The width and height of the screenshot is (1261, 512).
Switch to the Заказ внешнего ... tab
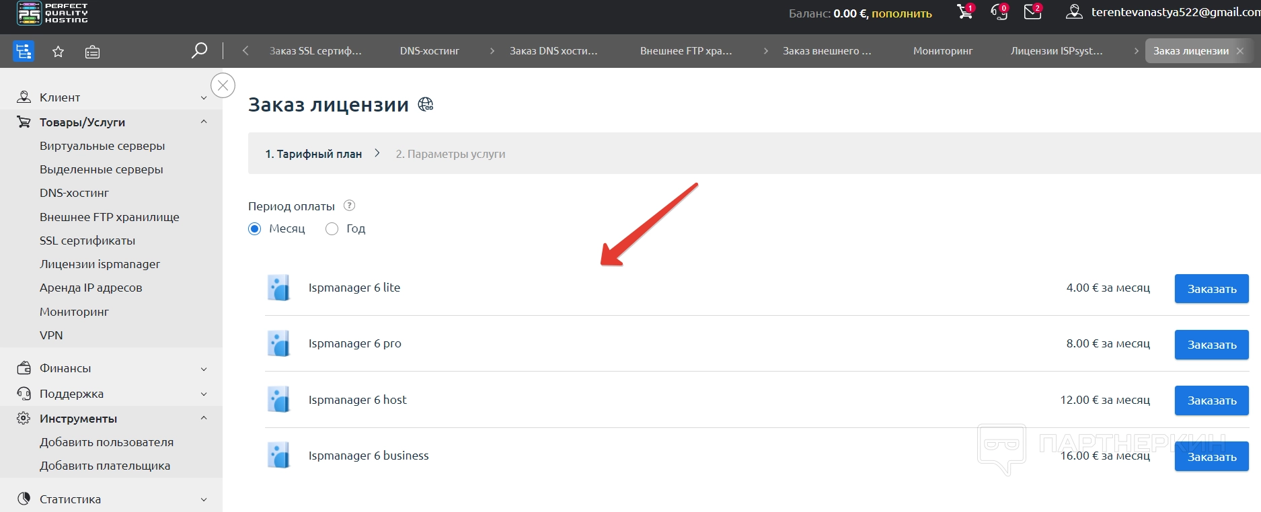pos(827,51)
